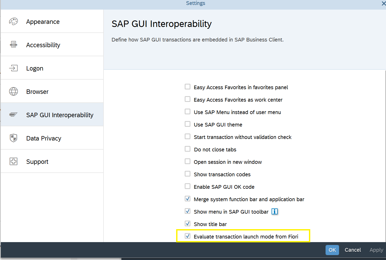The height and width of the screenshot is (260, 386).
Task: Enable Easy Access Favorites as work center
Action: point(188,99)
